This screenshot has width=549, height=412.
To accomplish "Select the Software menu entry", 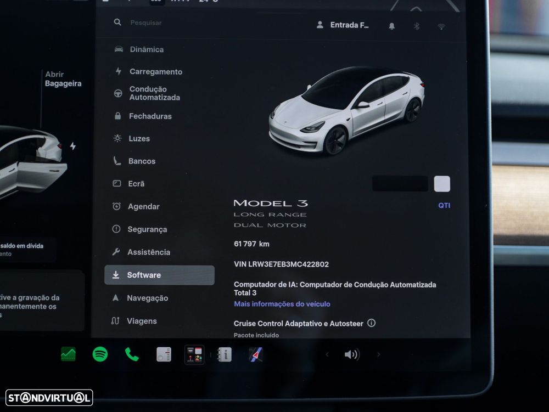I will pos(159,275).
